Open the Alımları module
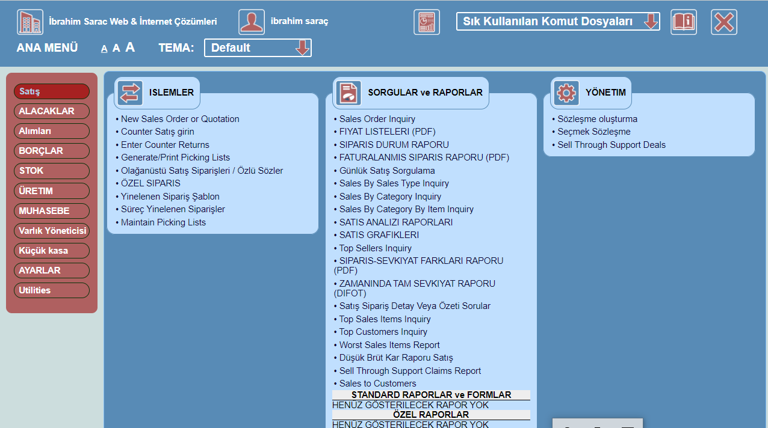 pos(52,131)
